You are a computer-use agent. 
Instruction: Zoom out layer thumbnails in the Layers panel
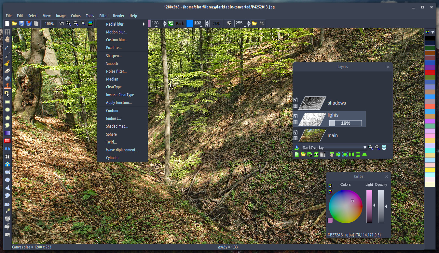pos(371,147)
